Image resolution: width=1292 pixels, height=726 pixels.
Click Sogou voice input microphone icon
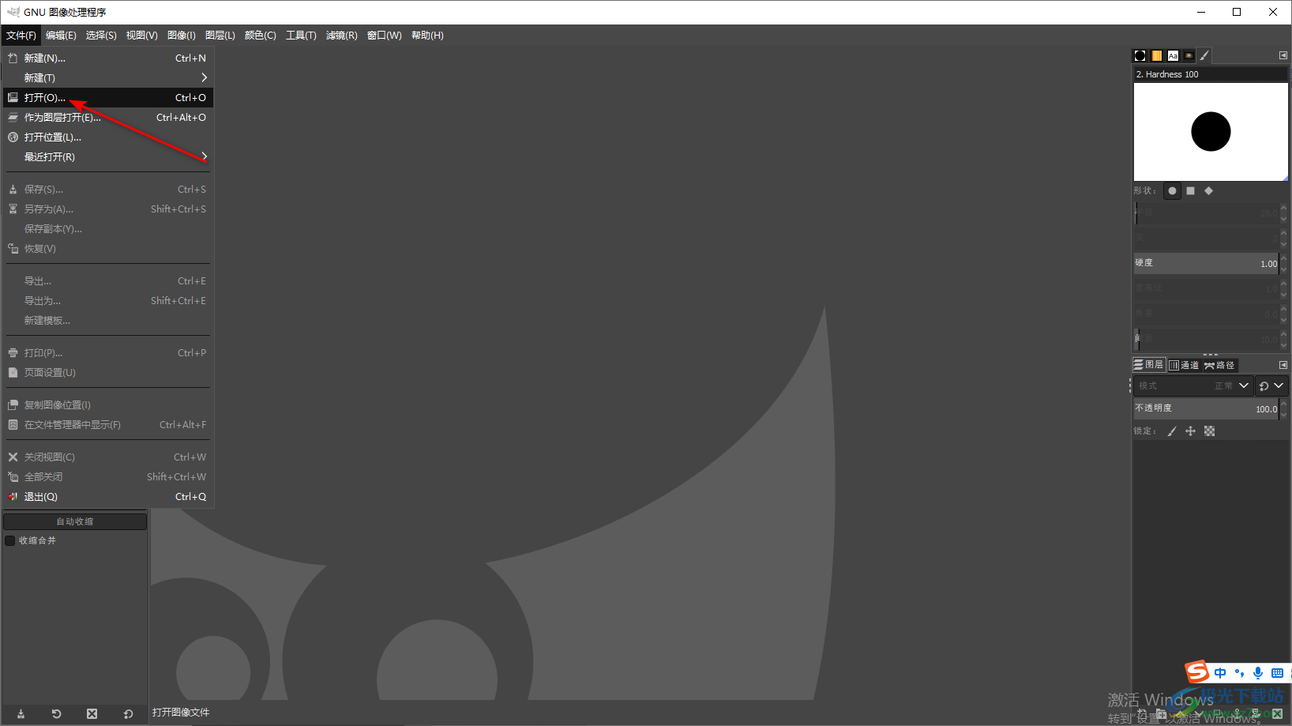point(1258,673)
